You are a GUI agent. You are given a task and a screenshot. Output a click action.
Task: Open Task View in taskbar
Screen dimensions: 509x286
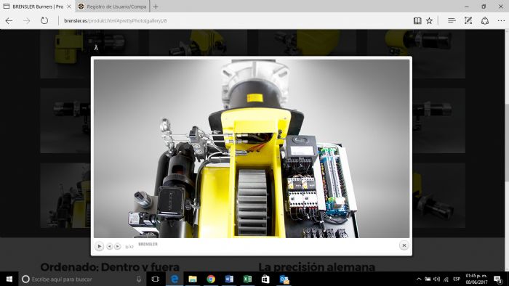coord(156,279)
